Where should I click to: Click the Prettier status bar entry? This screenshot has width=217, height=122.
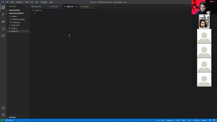pos(204,120)
